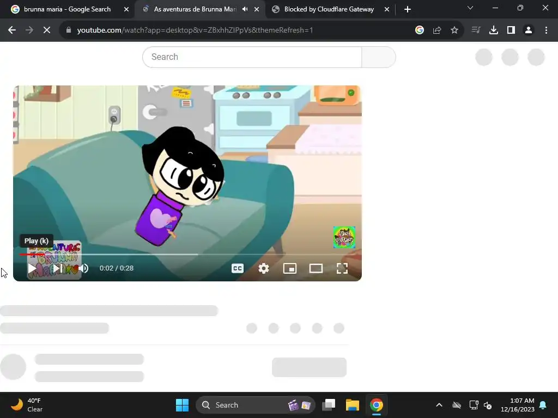Close the As aventuras de Brunna tab

pyautogui.click(x=257, y=10)
